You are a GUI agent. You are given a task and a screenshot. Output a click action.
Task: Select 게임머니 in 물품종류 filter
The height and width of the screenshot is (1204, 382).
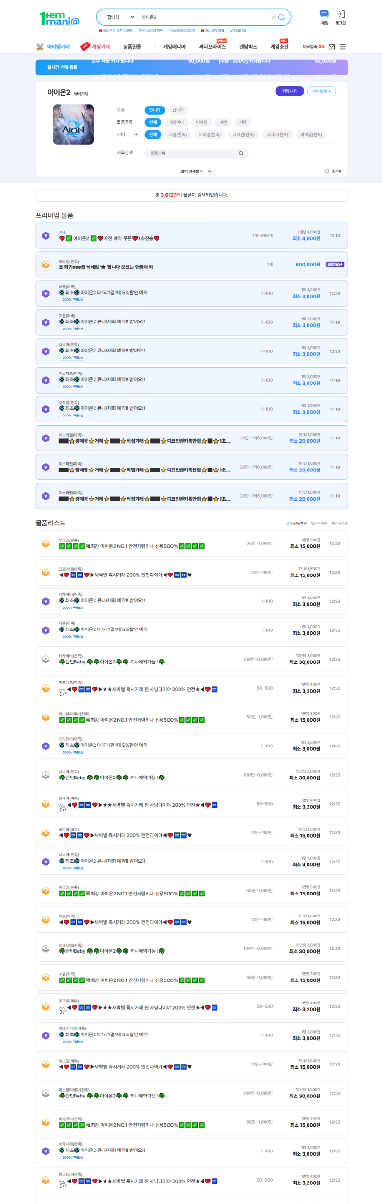pyautogui.click(x=176, y=122)
